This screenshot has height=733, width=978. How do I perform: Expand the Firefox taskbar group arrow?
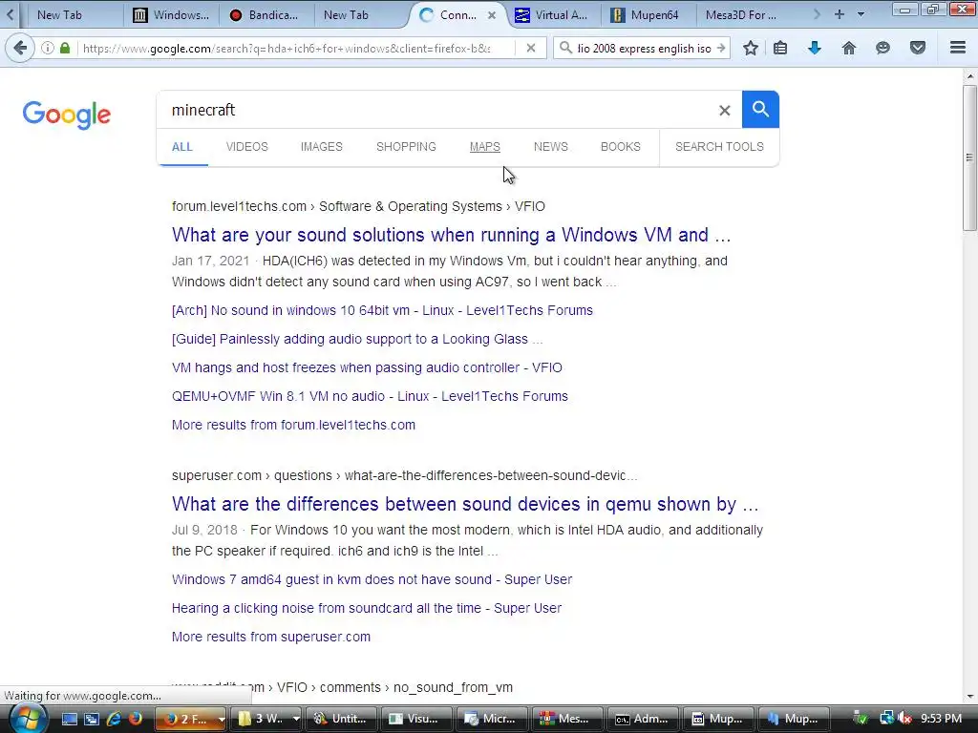(x=221, y=720)
